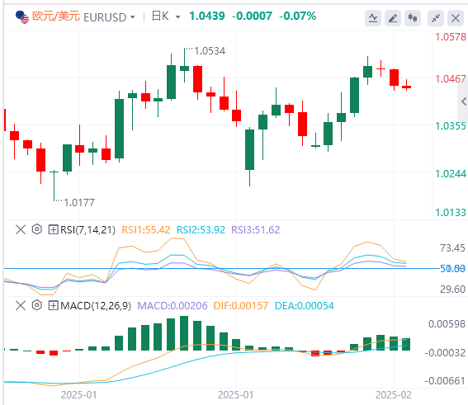Select the drawing pencil tool icon

393,18
